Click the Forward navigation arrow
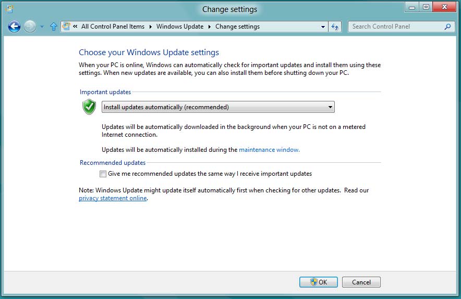The image size is (461, 299). [30, 27]
